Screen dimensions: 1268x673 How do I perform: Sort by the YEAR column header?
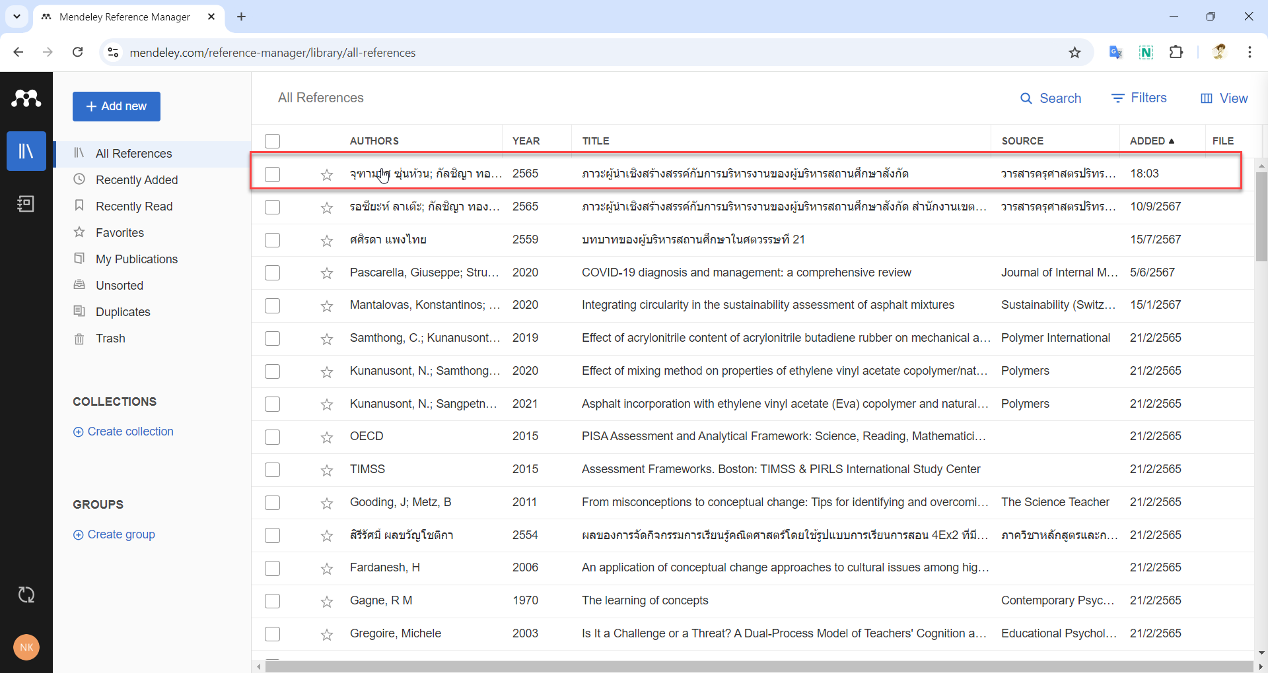point(526,141)
